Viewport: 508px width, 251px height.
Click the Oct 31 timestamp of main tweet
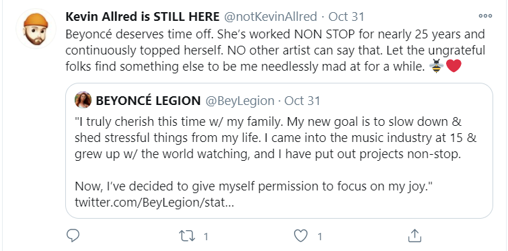click(x=347, y=17)
